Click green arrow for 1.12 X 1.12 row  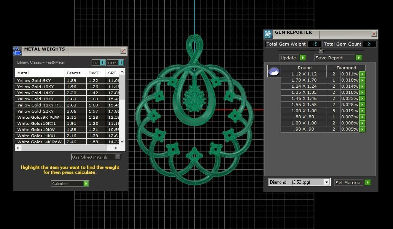[362, 74]
